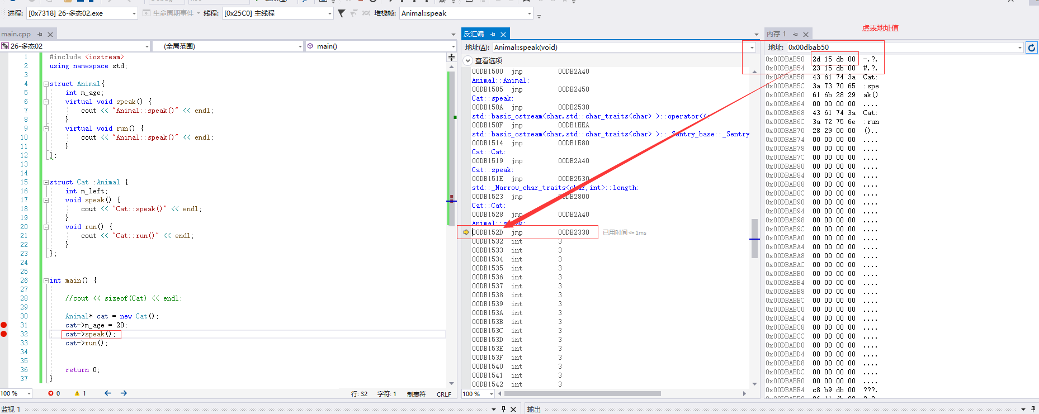Open the editor 100 % zoom dropdown

coord(29,394)
